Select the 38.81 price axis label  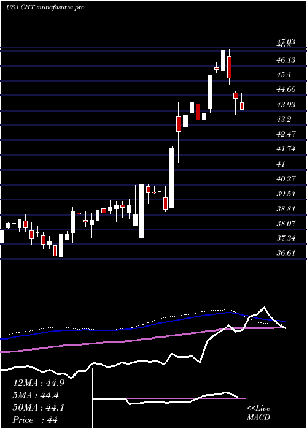(286, 208)
